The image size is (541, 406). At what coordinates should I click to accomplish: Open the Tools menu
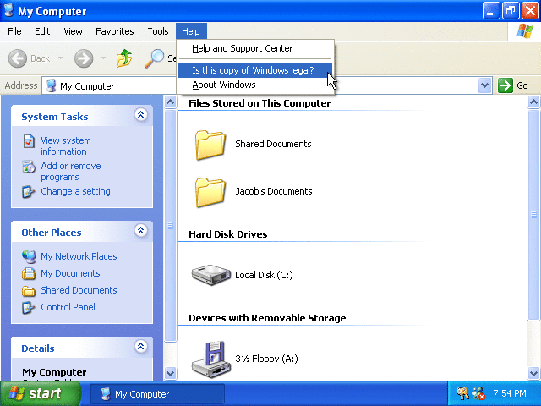(158, 31)
